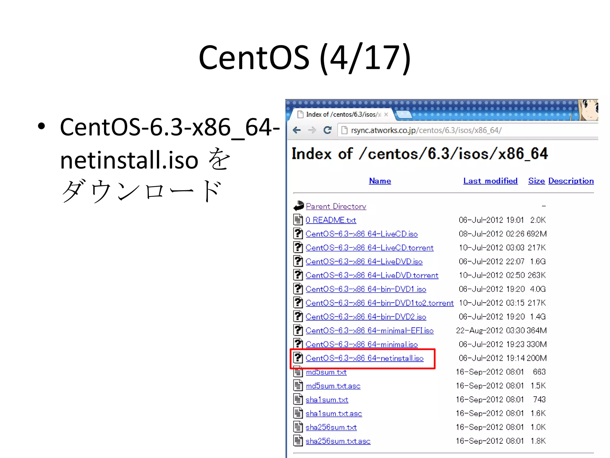
Task: Close the 'Index of /centos/6.3/isos' tab
Action: [x=386, y=114]
